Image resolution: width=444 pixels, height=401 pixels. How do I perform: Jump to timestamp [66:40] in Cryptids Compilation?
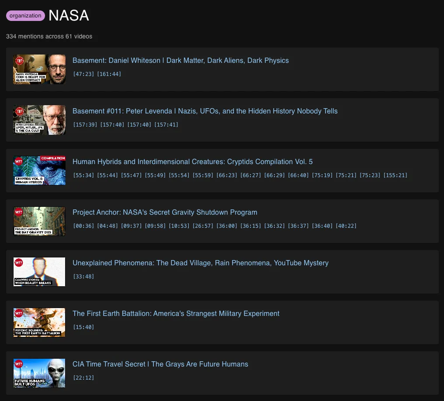tap(298, 175)
